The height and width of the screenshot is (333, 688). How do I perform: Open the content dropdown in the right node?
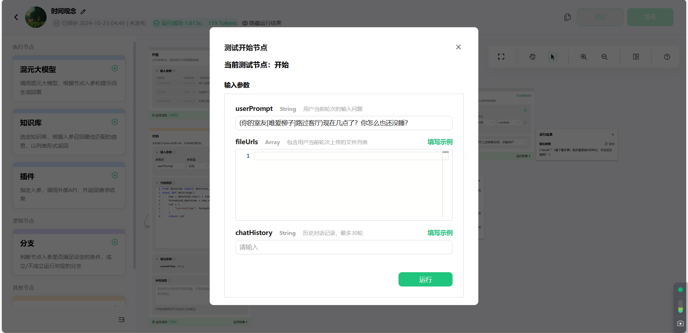pos(508,122)
